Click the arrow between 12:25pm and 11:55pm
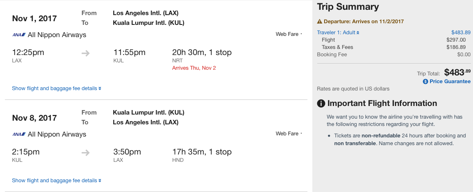473x192 pixels. [x=85, y=53]
